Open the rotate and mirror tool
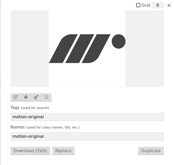This screenshot has height=165, width=174. point(16,97)
